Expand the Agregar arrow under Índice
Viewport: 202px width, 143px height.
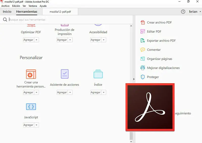[104, 92]
